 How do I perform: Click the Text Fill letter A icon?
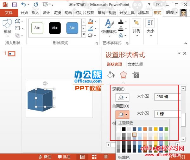(121, 21)
